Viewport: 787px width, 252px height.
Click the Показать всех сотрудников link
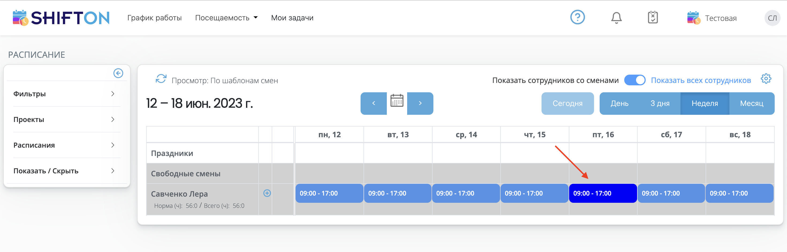(701, 80)
